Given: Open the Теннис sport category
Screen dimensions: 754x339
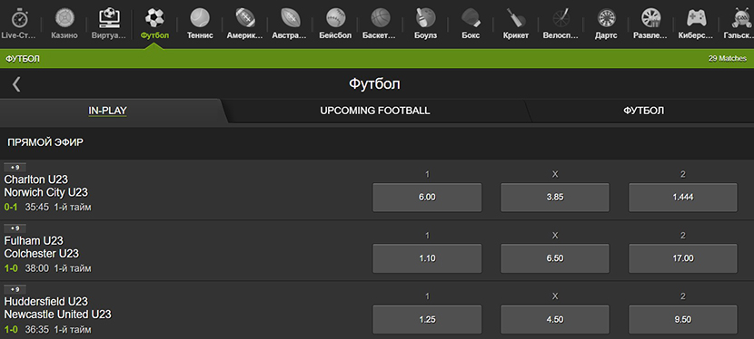Looking at the screenshot, I should point(200,23).
